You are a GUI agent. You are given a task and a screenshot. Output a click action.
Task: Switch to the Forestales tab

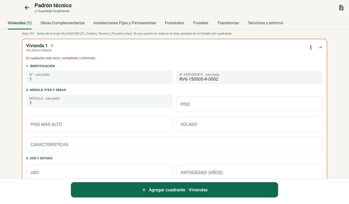[174, 23]
